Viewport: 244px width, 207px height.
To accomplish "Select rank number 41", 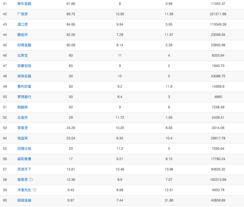I will [x=5, y=3].
